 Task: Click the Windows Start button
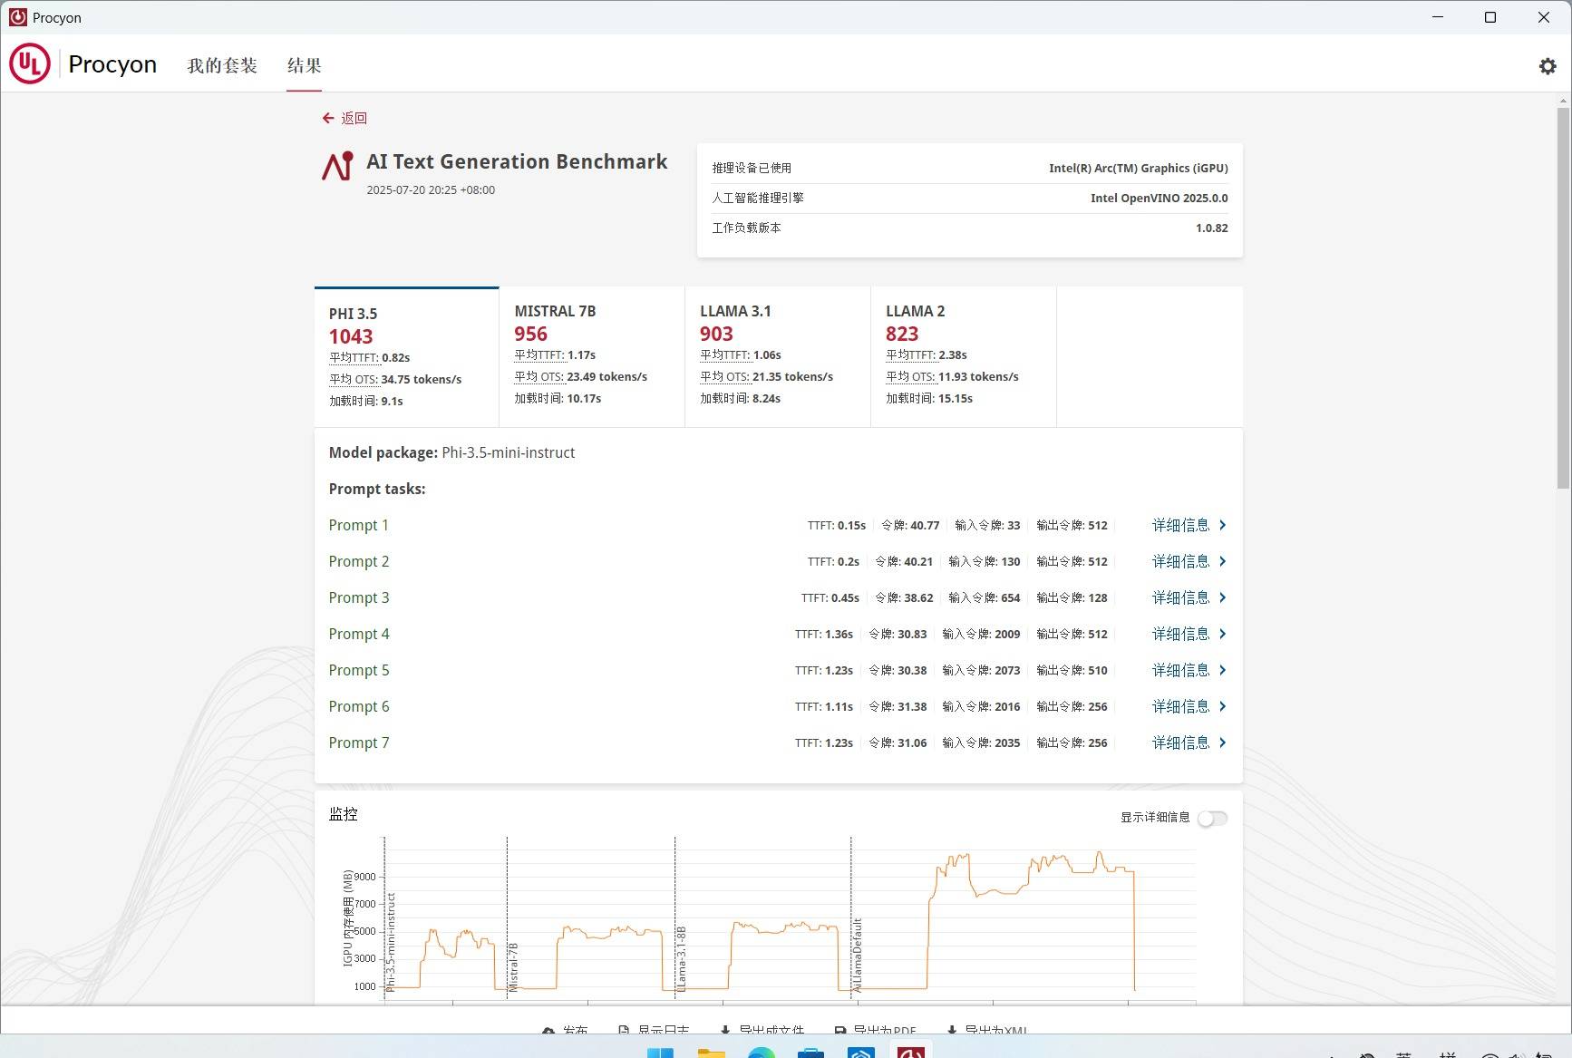(x=660, y=1052)
